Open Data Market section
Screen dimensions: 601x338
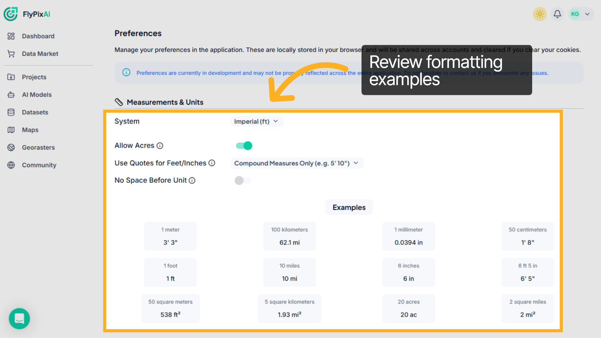(x=40, y=54)
